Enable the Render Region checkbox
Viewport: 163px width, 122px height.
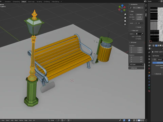coord(136,27)
